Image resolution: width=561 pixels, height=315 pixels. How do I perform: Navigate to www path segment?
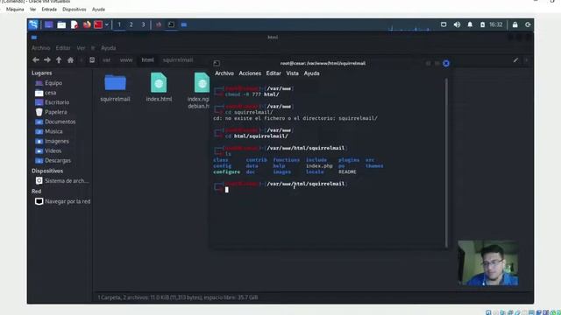click(126, 60)
